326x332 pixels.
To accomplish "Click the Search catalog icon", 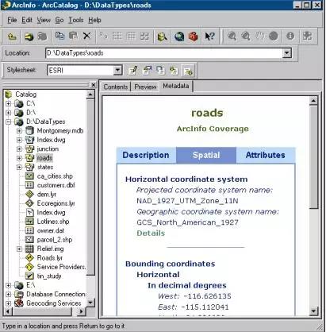I will (x=162, y=37).
